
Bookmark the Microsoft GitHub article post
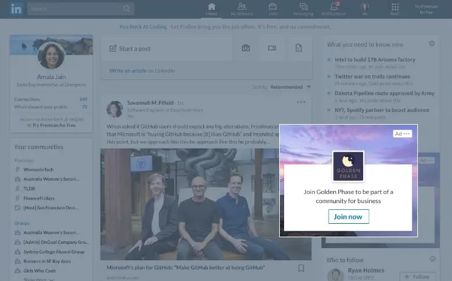point(301,268)
